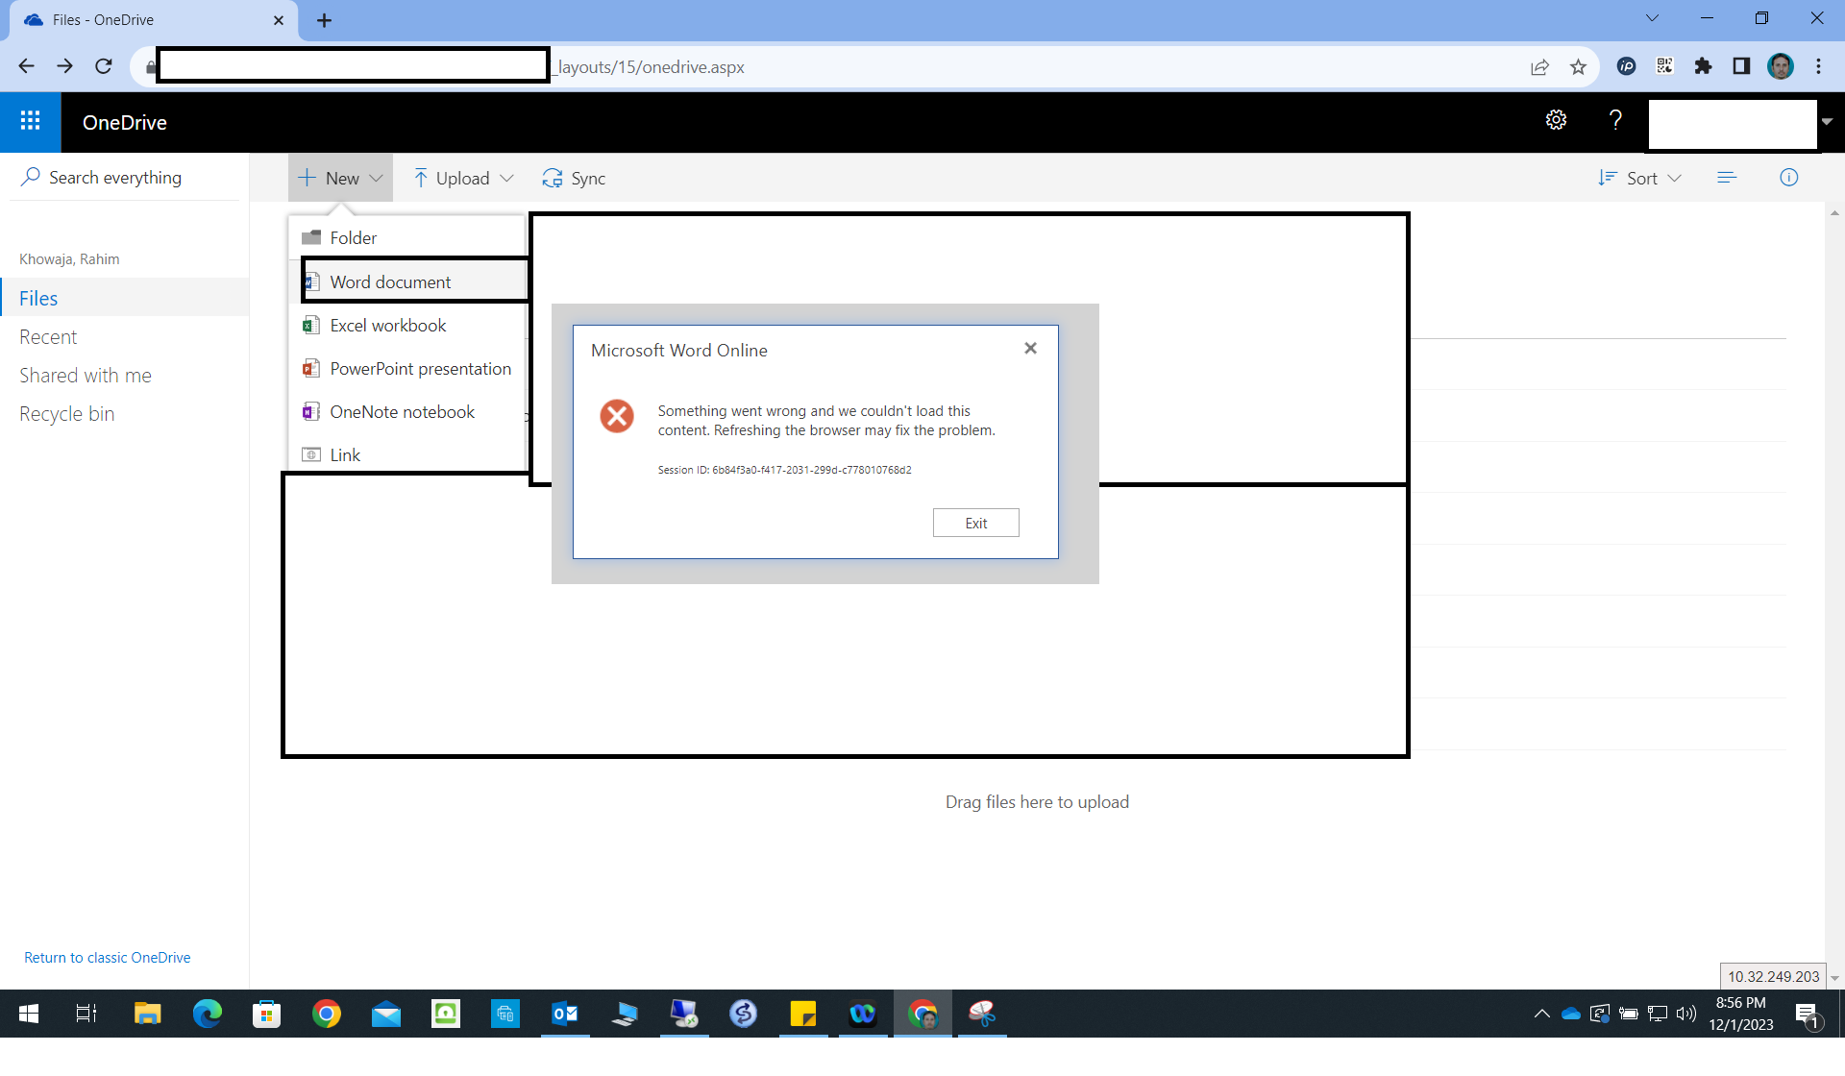The image size is (1845, 1076).
Task: Click the Sync toolbar button
Action: pyautogui.click(x=574, y=179)
